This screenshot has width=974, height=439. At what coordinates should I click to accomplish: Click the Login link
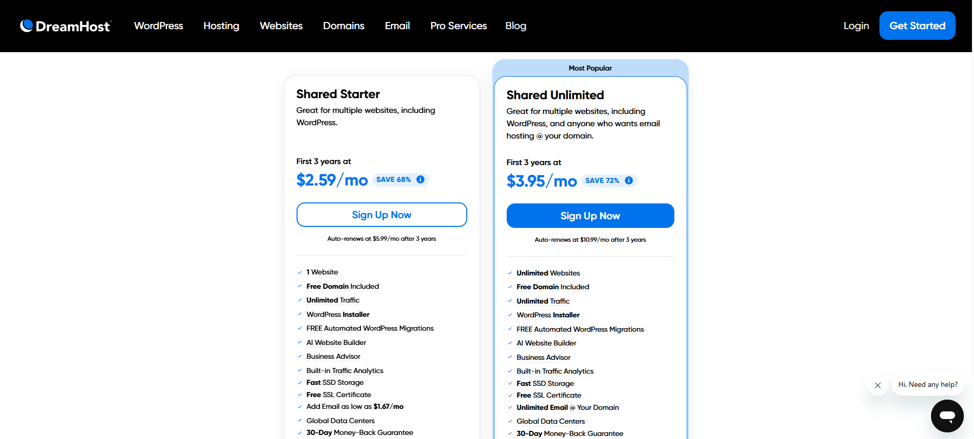(856, 26)
